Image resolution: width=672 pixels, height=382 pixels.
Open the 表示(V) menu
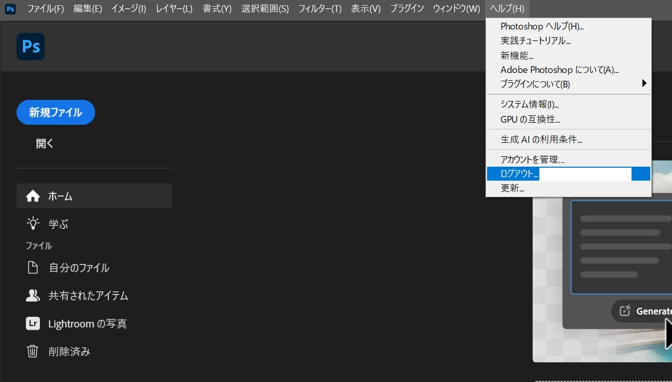click(366, 9)
